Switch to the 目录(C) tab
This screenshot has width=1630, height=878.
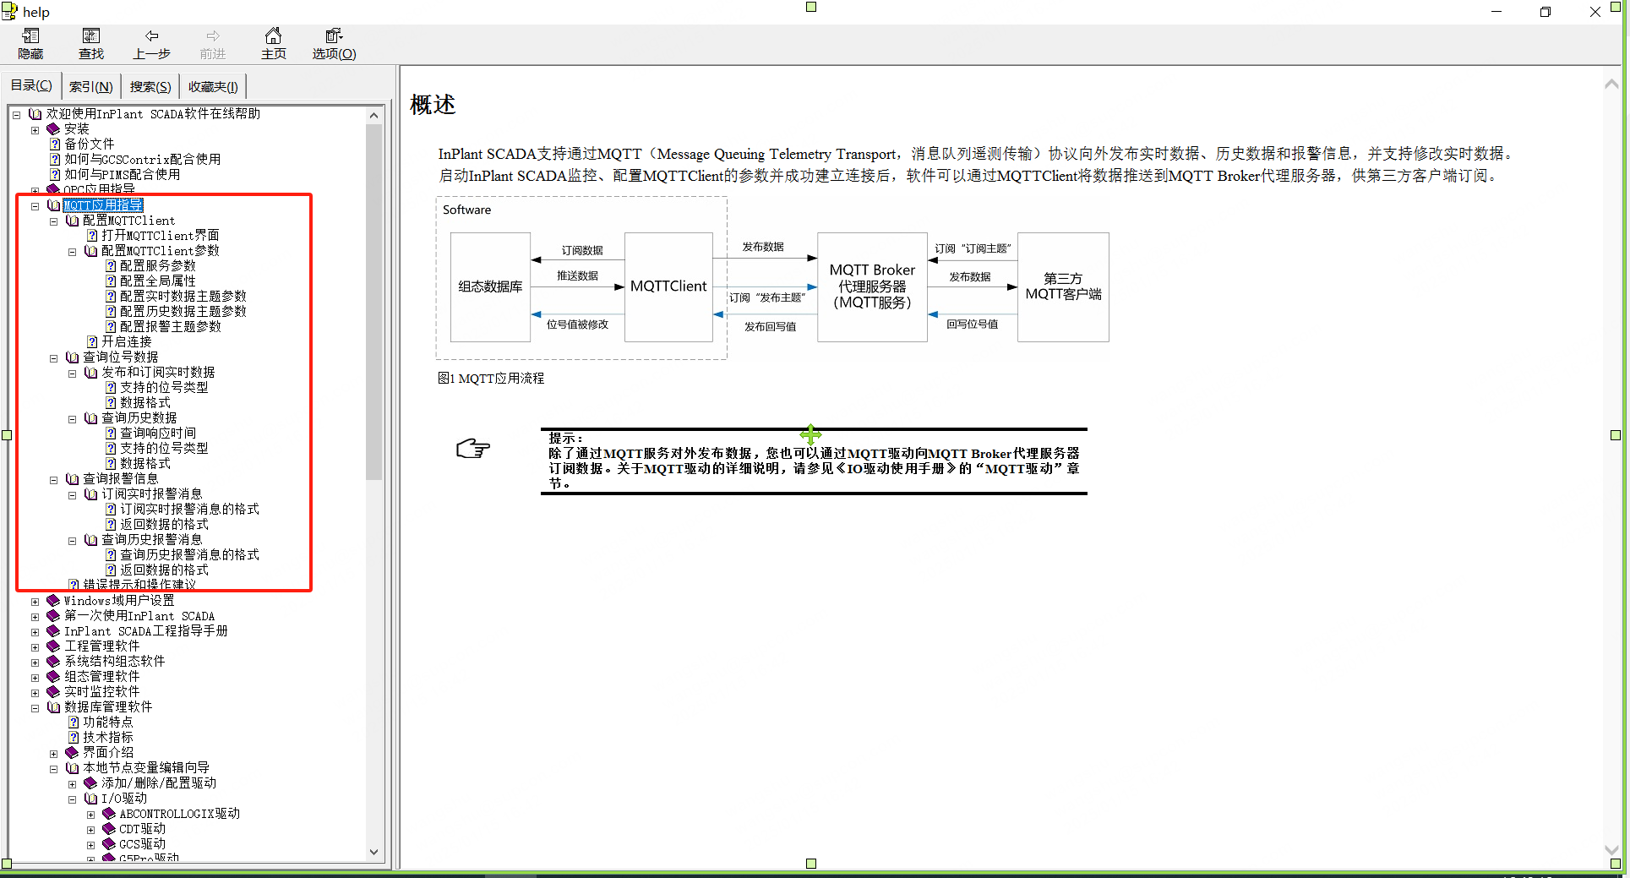tap(31, 85)
